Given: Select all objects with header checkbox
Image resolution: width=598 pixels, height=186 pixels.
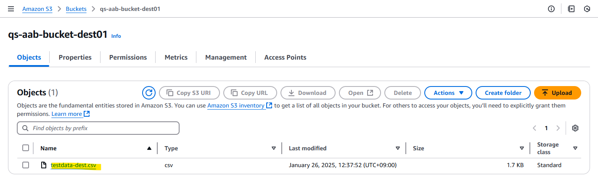Looking at the screenshot, I should [x=26, y=148].
